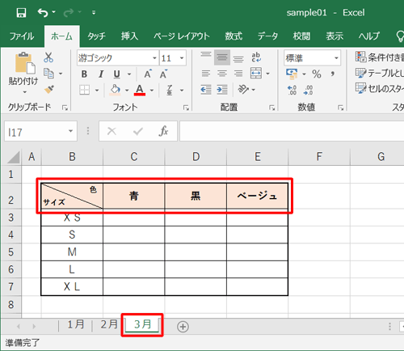
Task: Click the Copy icon
Action: point(48,73)
